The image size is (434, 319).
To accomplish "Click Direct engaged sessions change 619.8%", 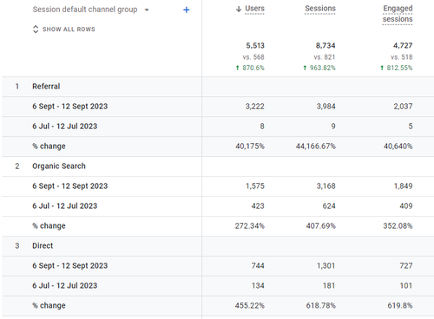I will [x=400, y=306].
